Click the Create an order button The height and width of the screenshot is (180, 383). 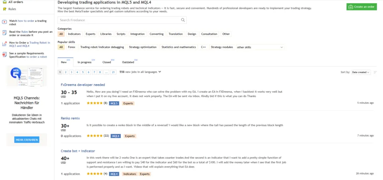coord(361,7)
